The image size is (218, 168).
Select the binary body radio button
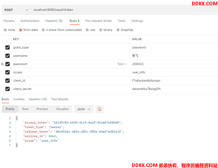coord(101,30)
